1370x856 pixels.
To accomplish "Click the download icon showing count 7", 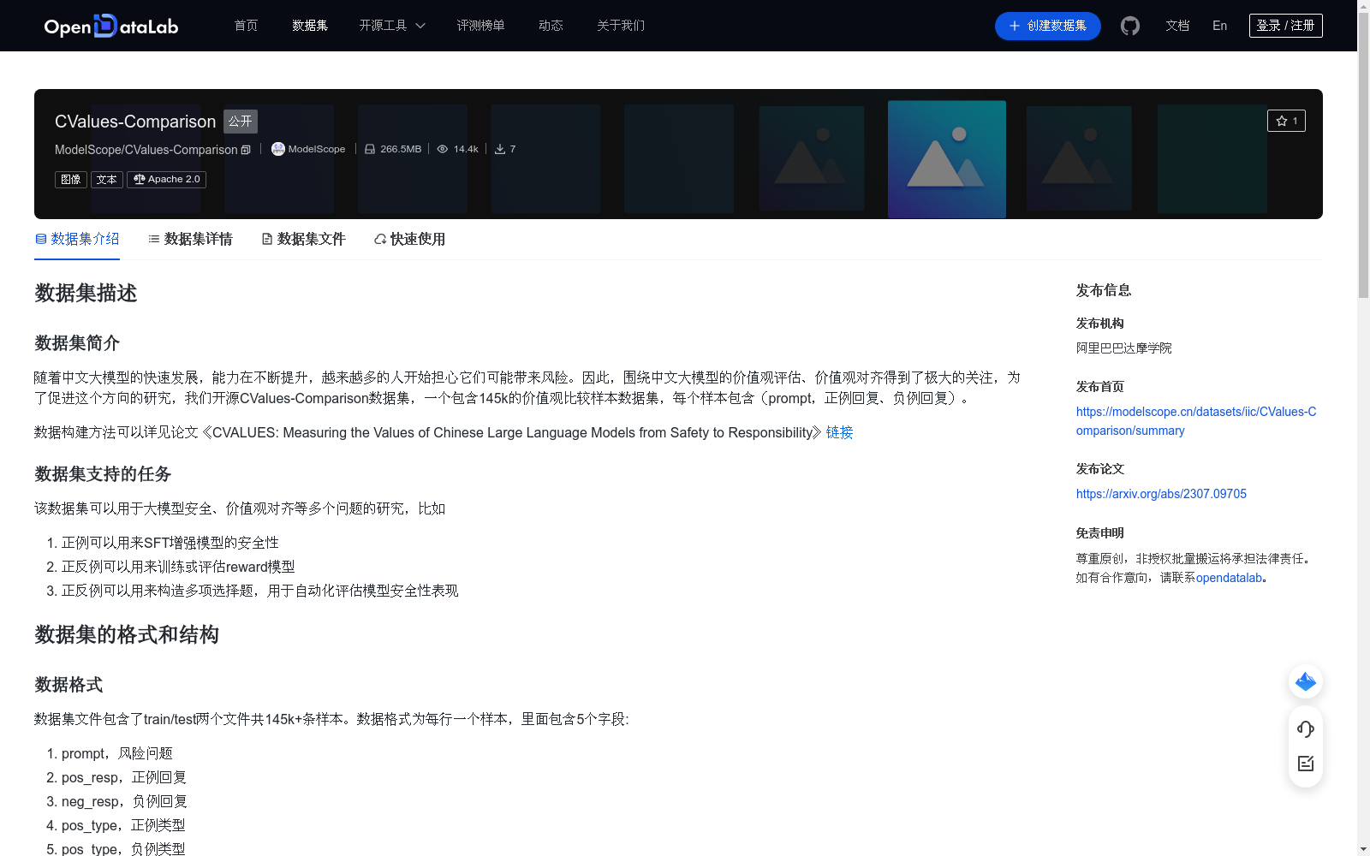I will (499, 148).
